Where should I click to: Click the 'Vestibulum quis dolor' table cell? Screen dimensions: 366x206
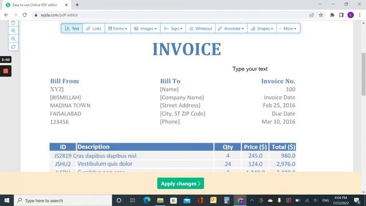[105, 164]
